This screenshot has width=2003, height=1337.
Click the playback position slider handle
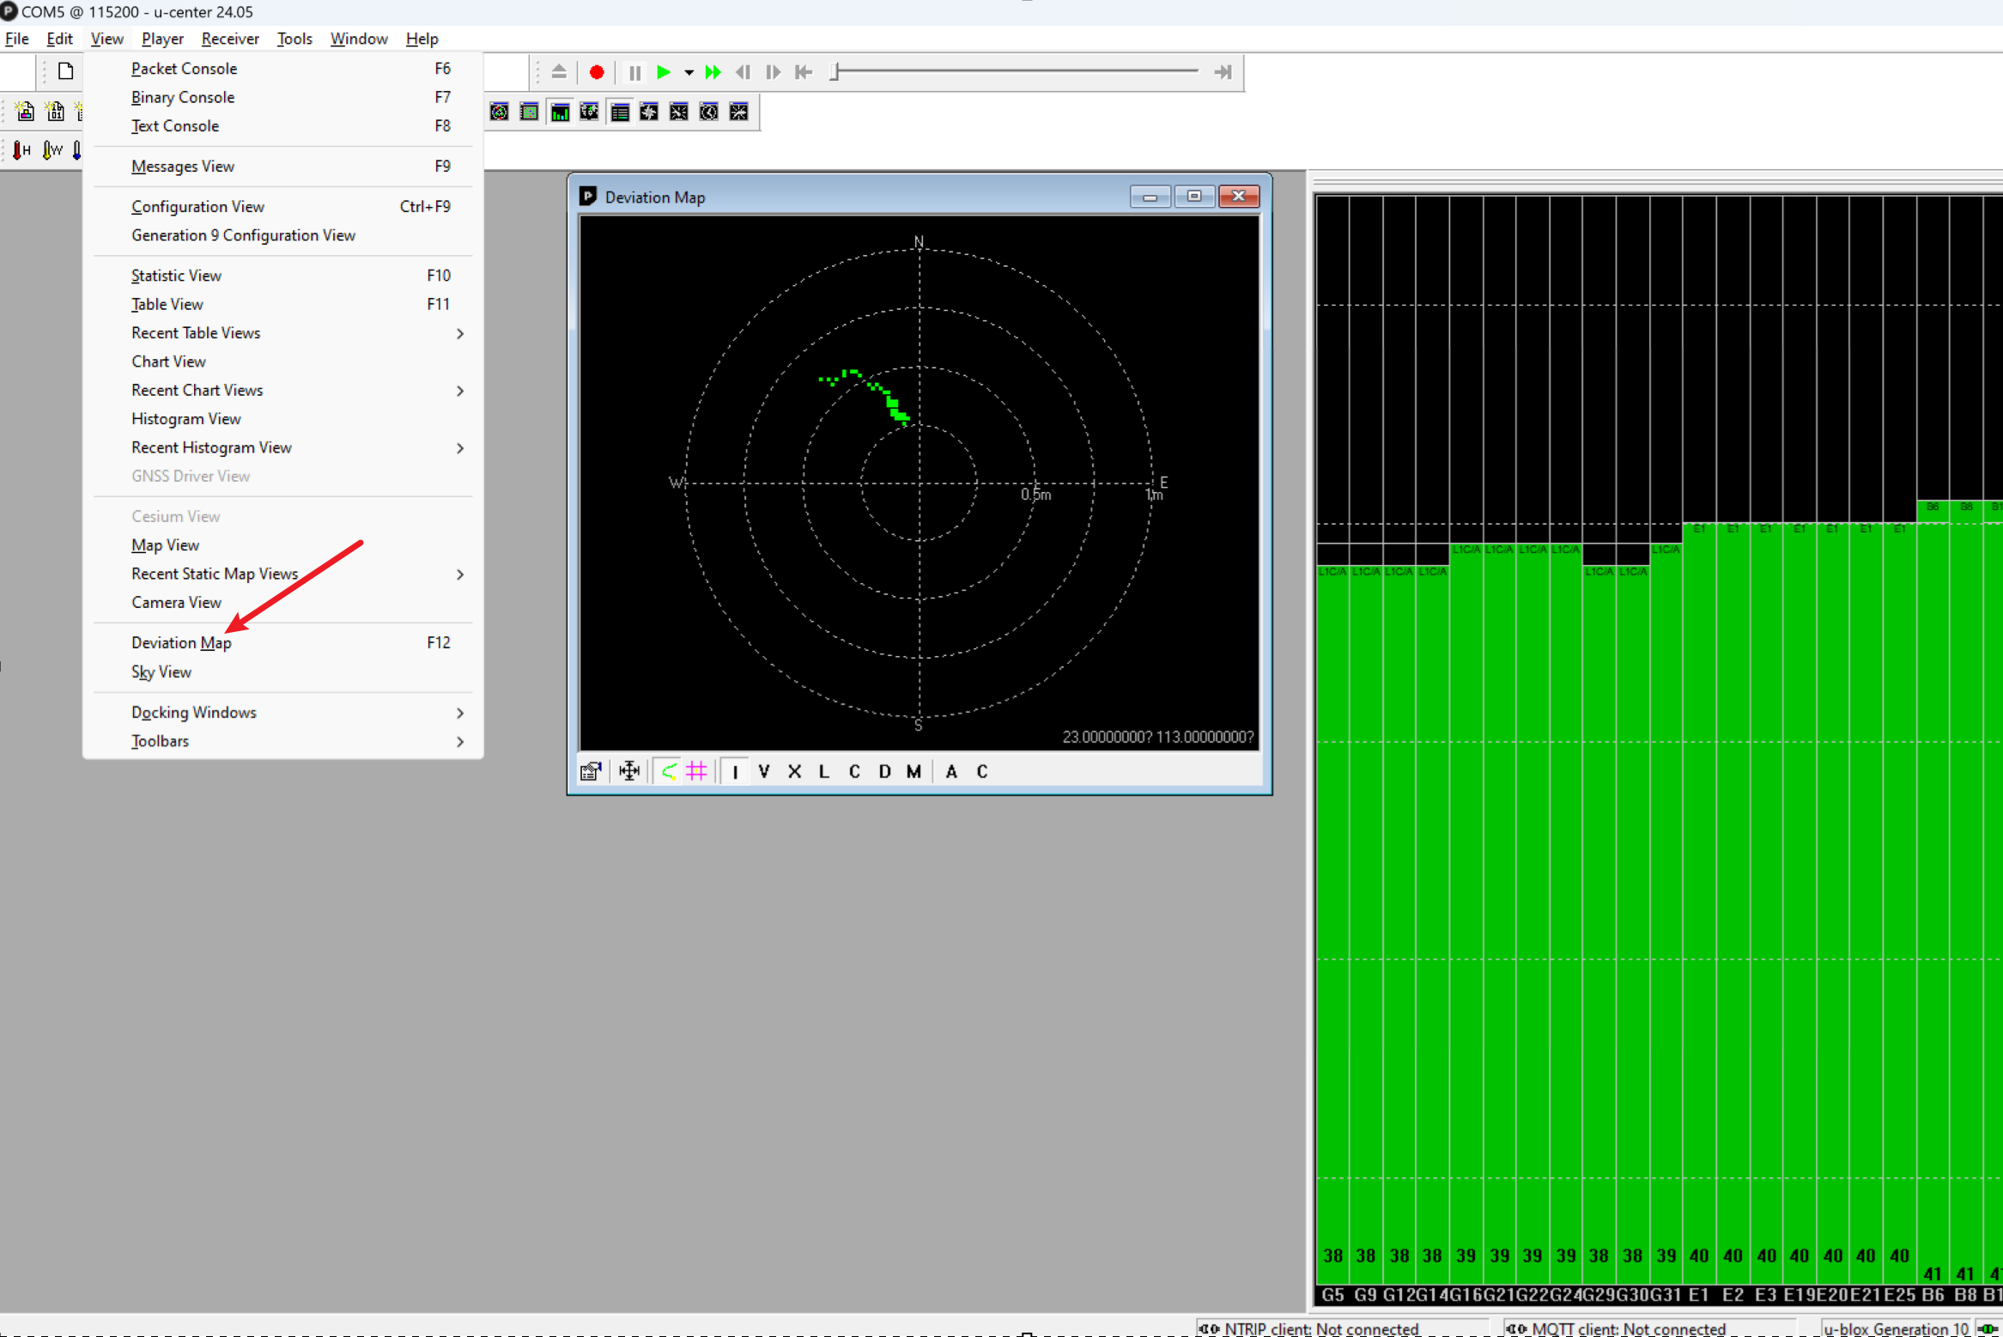[835, 72]
